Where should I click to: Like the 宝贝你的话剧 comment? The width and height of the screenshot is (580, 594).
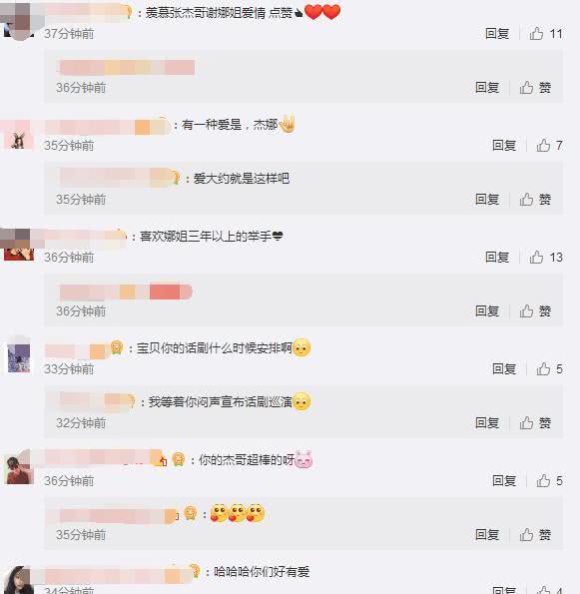coord(549,369)
